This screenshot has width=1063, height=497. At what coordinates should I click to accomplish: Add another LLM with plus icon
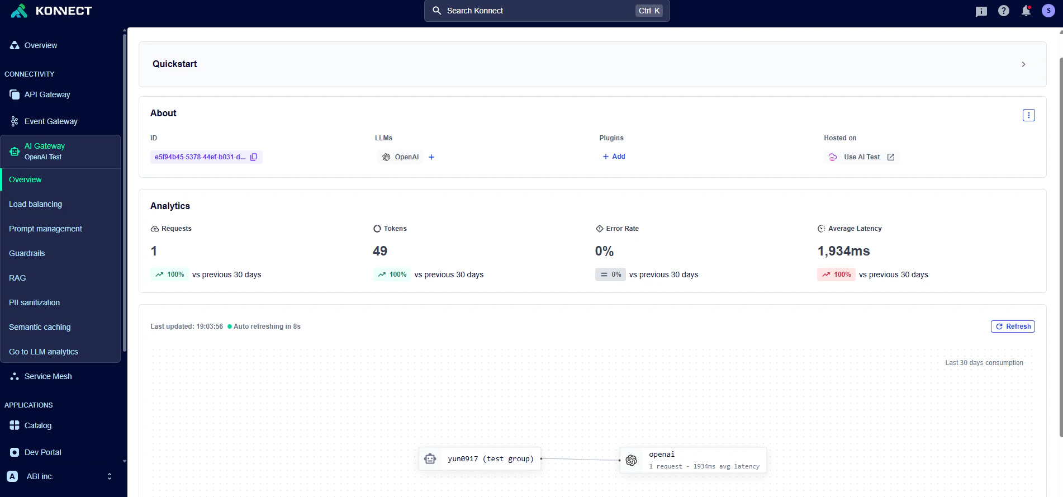431,157
